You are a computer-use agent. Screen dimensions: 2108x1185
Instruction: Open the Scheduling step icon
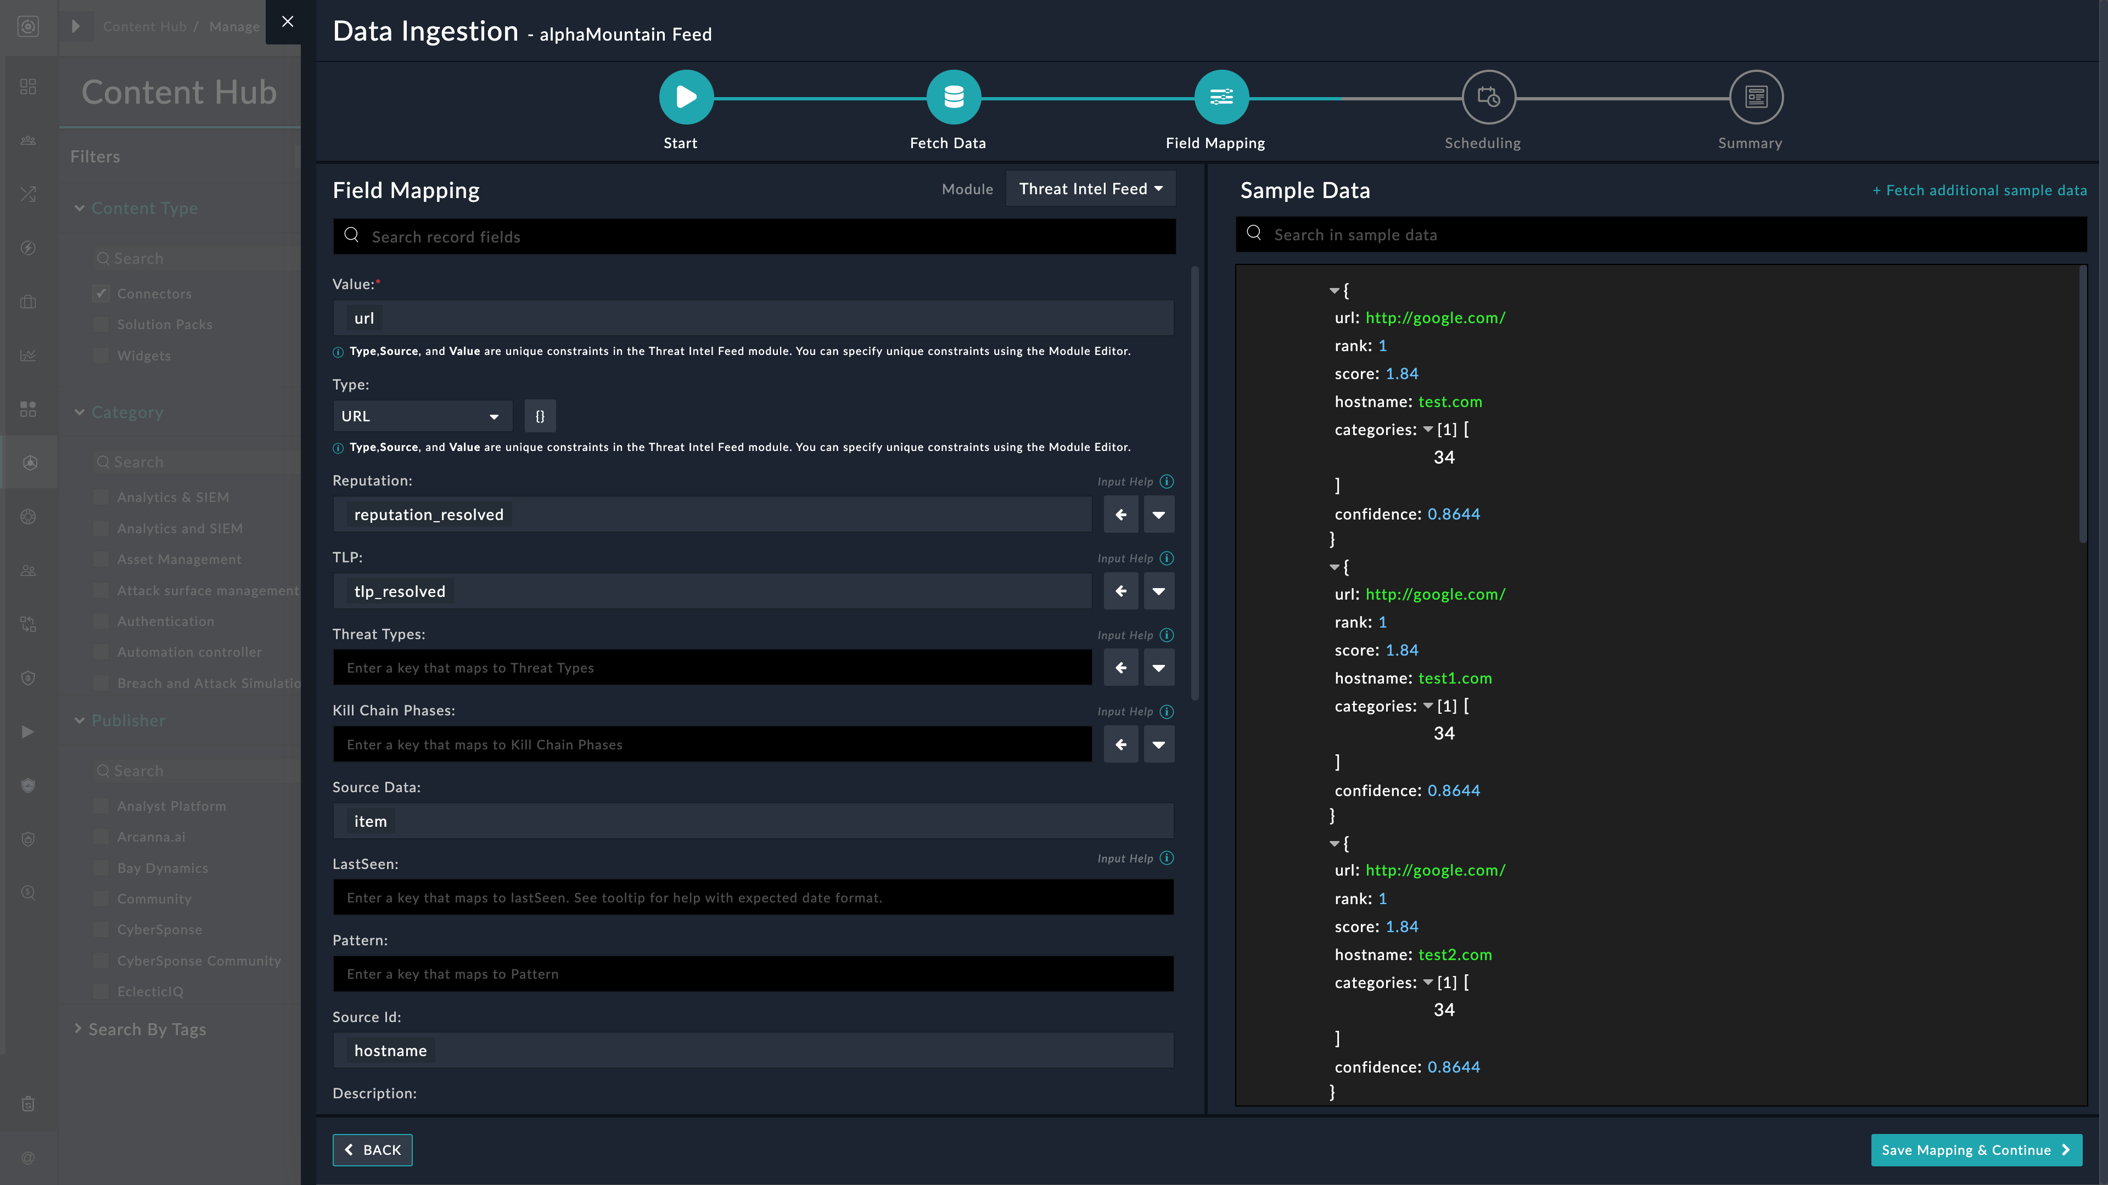pyautogui.click(x=1489, y=97)
